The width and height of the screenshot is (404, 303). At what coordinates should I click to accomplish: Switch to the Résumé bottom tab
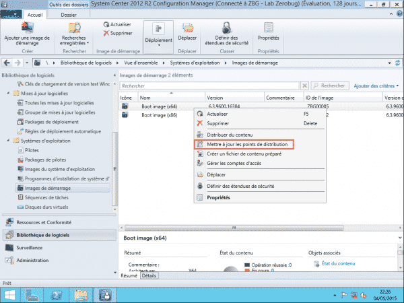click(129, 275)
